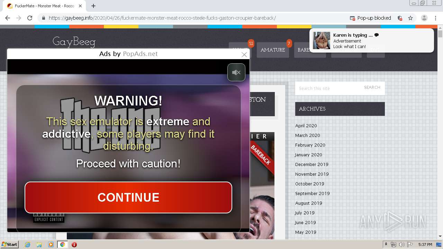Image resolution: width=443 pixels, height=249 pixels.
Task: Click the red BAREBACK ribbon on post image
Action: 262,157
